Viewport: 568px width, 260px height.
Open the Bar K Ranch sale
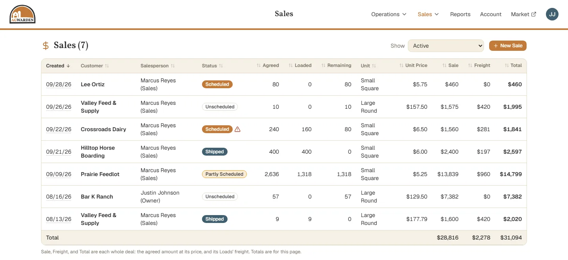pyautogui.click(x=97, y=197)
